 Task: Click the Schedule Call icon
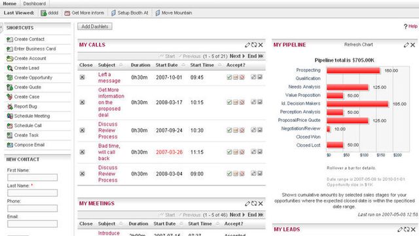(10, 126)
